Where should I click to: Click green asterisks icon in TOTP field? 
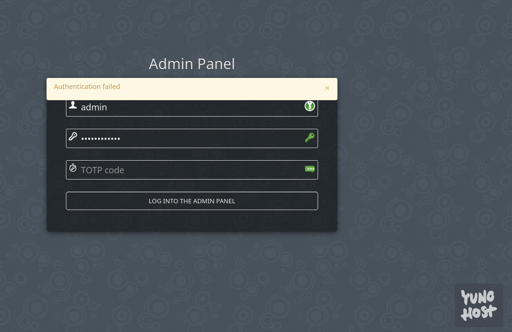tap(310, 169)
